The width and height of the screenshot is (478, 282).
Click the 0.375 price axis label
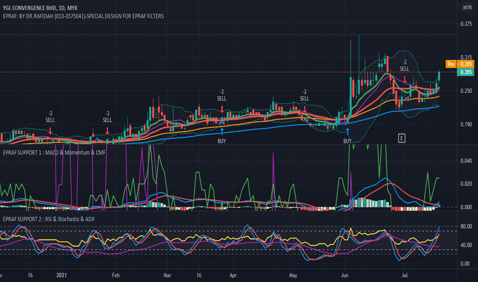[x=466, y=24]
